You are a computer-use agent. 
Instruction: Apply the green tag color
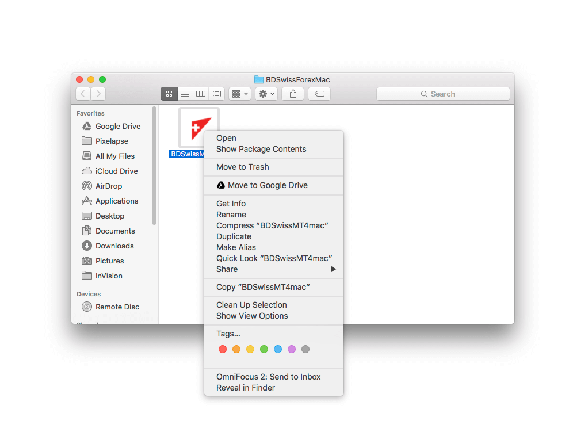(x=264, y=349)
